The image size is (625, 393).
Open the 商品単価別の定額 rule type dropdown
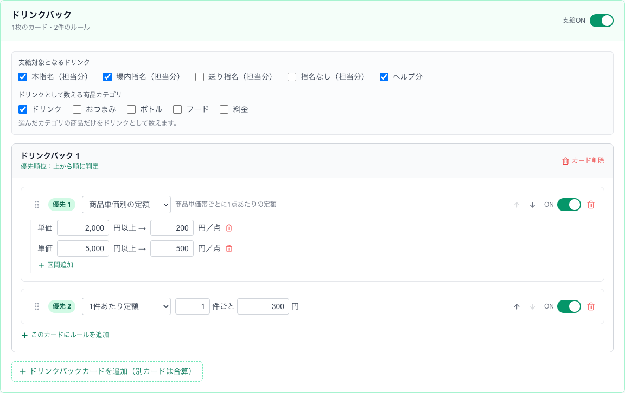(x=126, y=205)
